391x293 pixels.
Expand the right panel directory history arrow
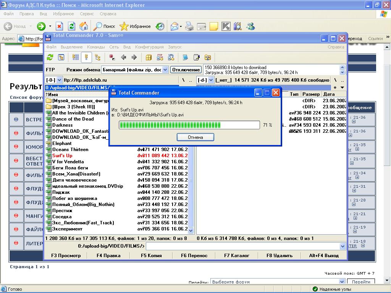[343, 87]
